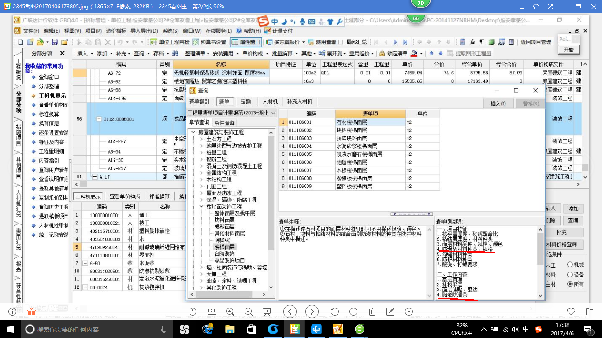This screenshot has height=338, width=602.
Task: Zoom out using the image viewer magnifier minus
Action: point(248,312)
